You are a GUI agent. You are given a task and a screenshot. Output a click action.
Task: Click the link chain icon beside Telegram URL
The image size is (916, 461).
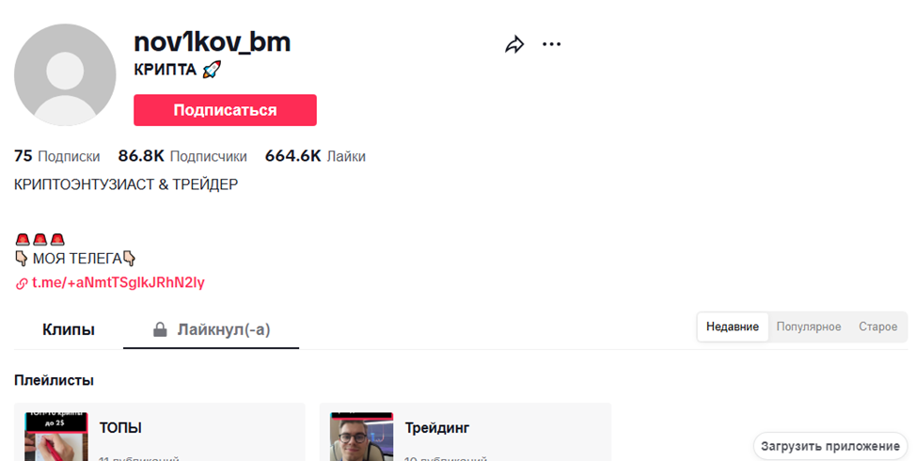[x=22, y=284]
